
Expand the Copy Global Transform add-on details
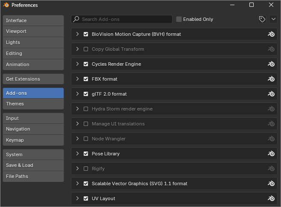pyautogui.click(x=77, y=49)
